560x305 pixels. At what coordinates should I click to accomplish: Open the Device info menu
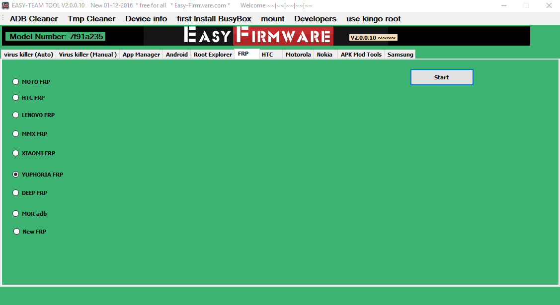pyautogui.click(x=146, y=18)
